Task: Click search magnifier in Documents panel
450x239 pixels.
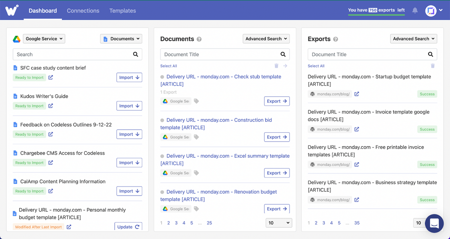Action: coord(283,54)
